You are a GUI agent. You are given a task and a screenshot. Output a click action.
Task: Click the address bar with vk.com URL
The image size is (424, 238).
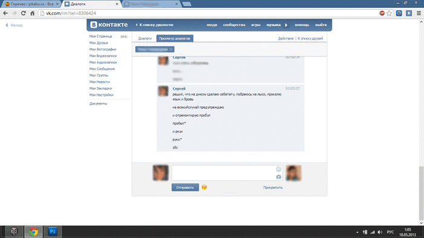coord(208,13)
